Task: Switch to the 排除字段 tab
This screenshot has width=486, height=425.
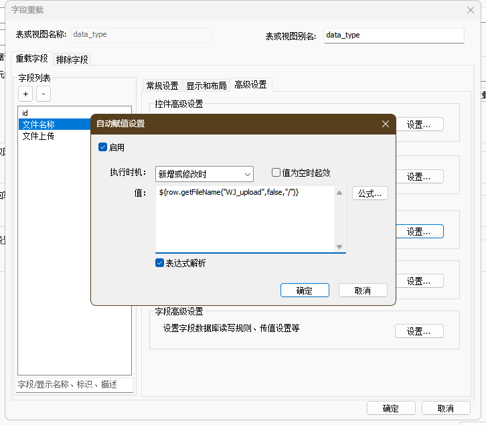Action: pos(72,59)
